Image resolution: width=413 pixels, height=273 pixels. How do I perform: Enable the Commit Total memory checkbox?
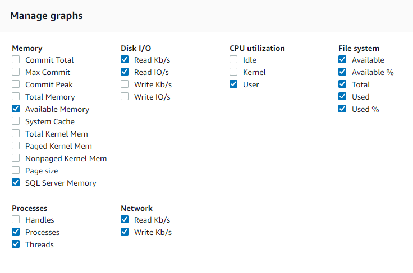pos(16,60)
